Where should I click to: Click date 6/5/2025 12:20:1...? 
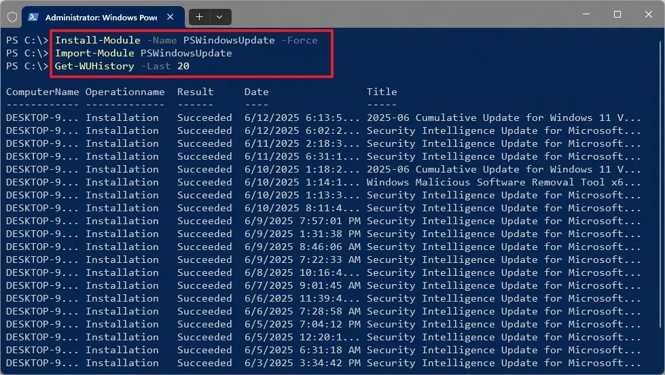pyautogui.click(x=302, y=337)
